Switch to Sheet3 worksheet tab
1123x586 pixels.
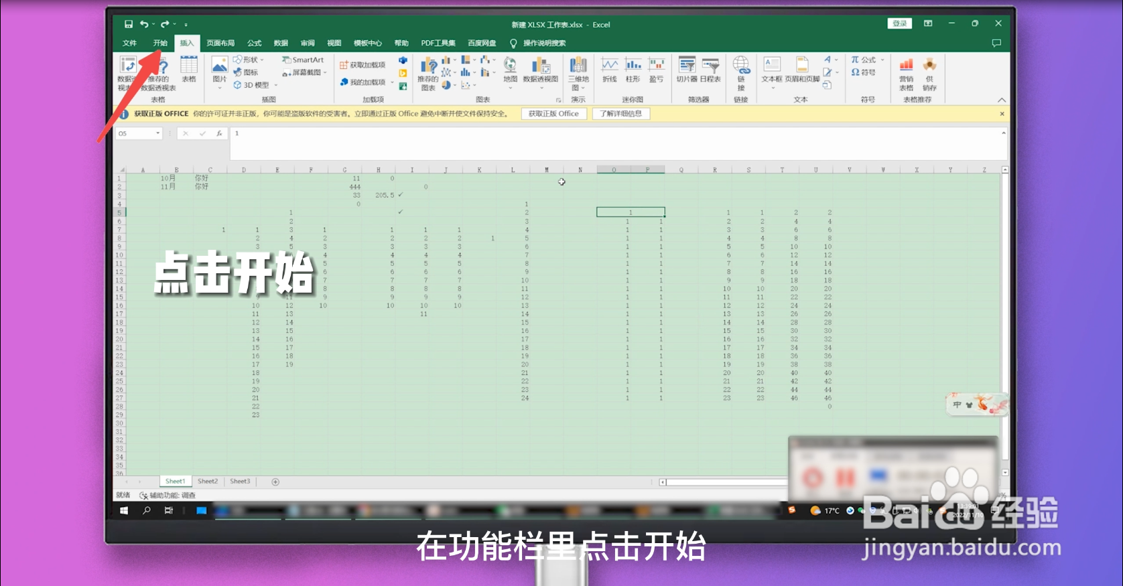[240, 482]
